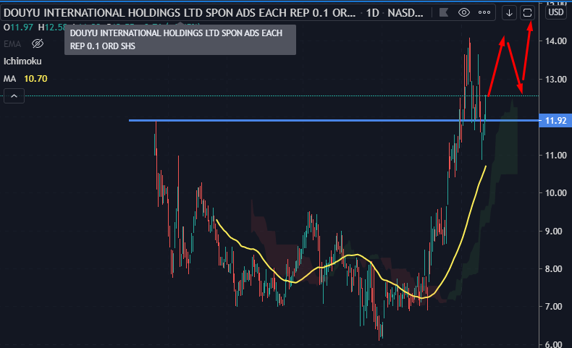The height and width of the screenshot is (348, 572).
Task: Click the 10.00 price scale label
Action: [x=556, y=193]
